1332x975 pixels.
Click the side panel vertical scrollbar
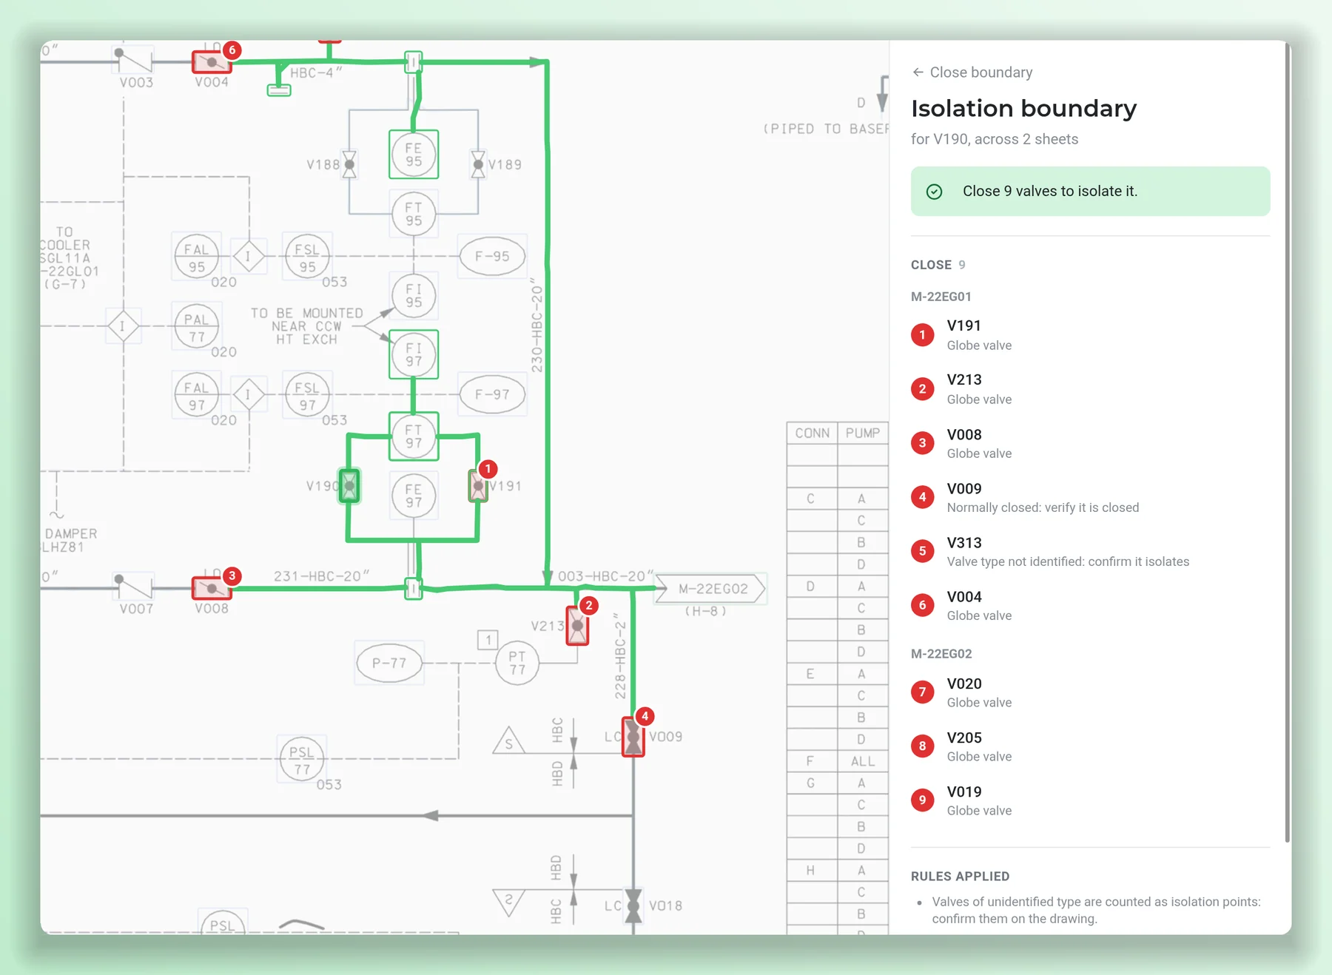click(1288, 444)
